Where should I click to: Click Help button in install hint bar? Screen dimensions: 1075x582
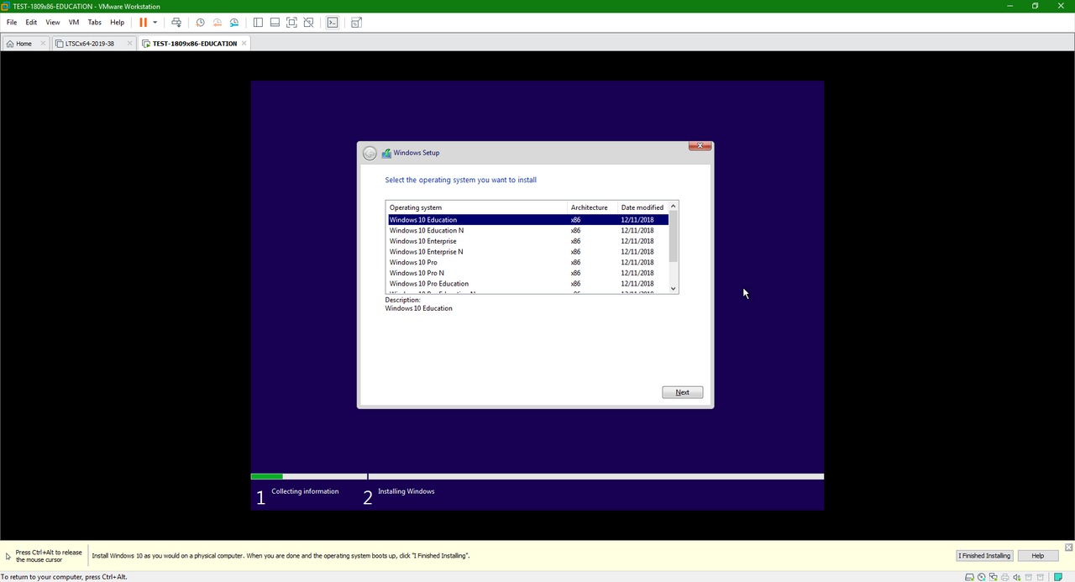[x=1038, y=556]
